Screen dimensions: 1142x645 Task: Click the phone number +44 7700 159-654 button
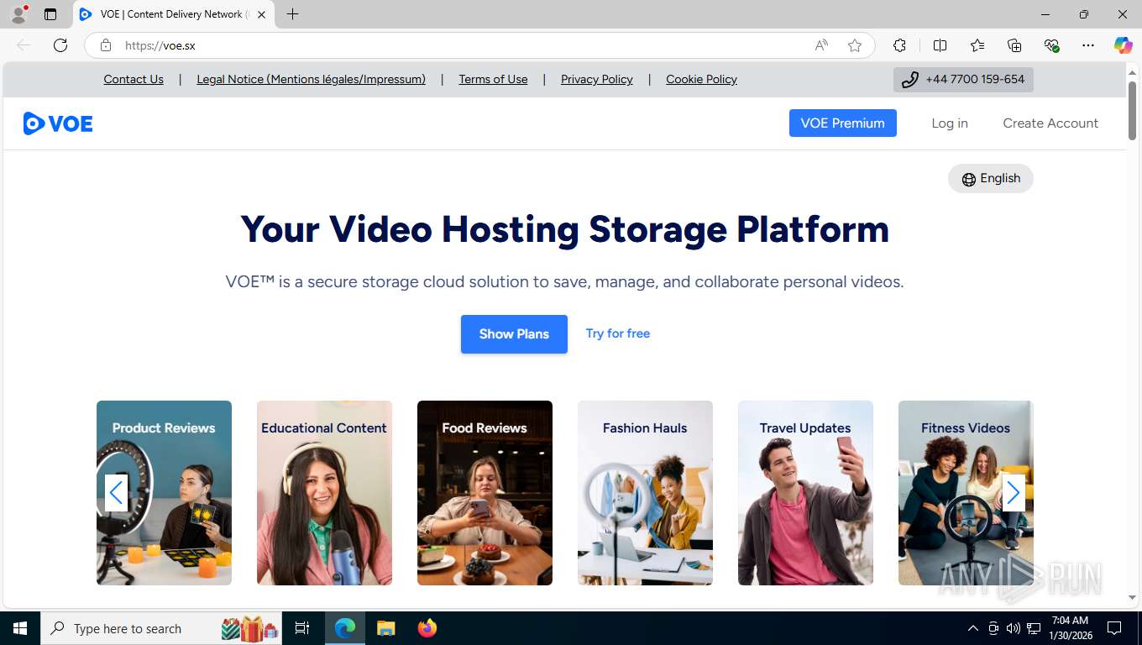(x=963, y=80)
